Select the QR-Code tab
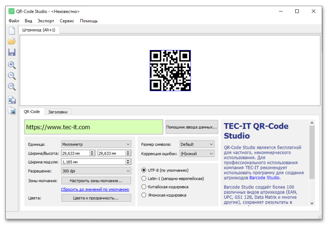 click(x=32, y=111)
